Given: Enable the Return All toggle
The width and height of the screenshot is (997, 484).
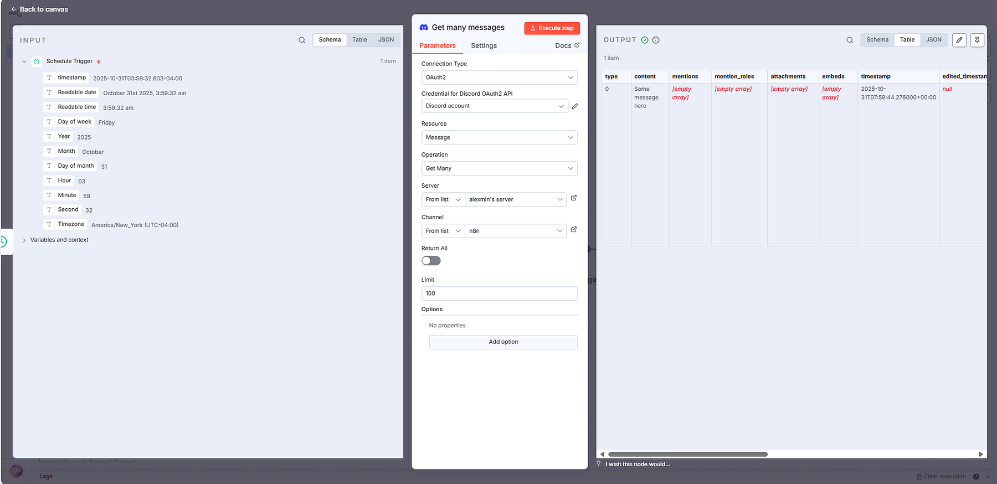Looking at the screenshot, I should [431, 261].
